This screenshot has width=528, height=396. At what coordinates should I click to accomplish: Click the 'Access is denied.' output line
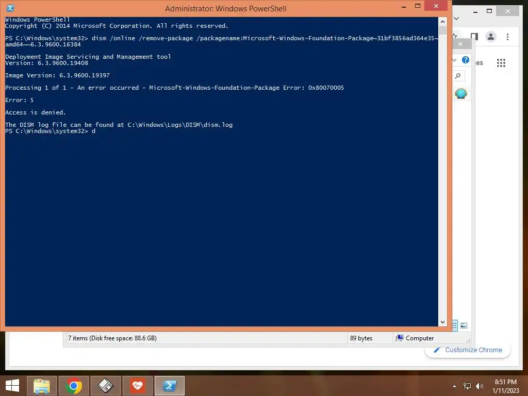pos(36,112)
